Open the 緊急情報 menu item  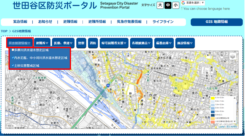click(20, 22)
